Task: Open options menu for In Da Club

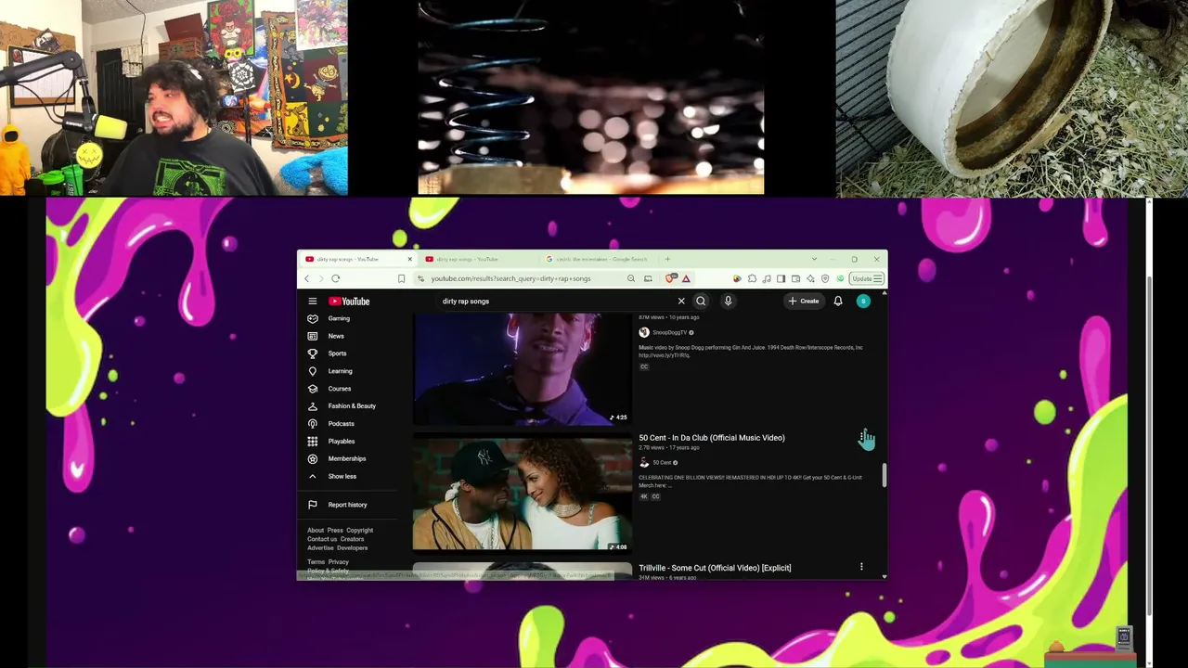Action: click(x=861, y=437)
